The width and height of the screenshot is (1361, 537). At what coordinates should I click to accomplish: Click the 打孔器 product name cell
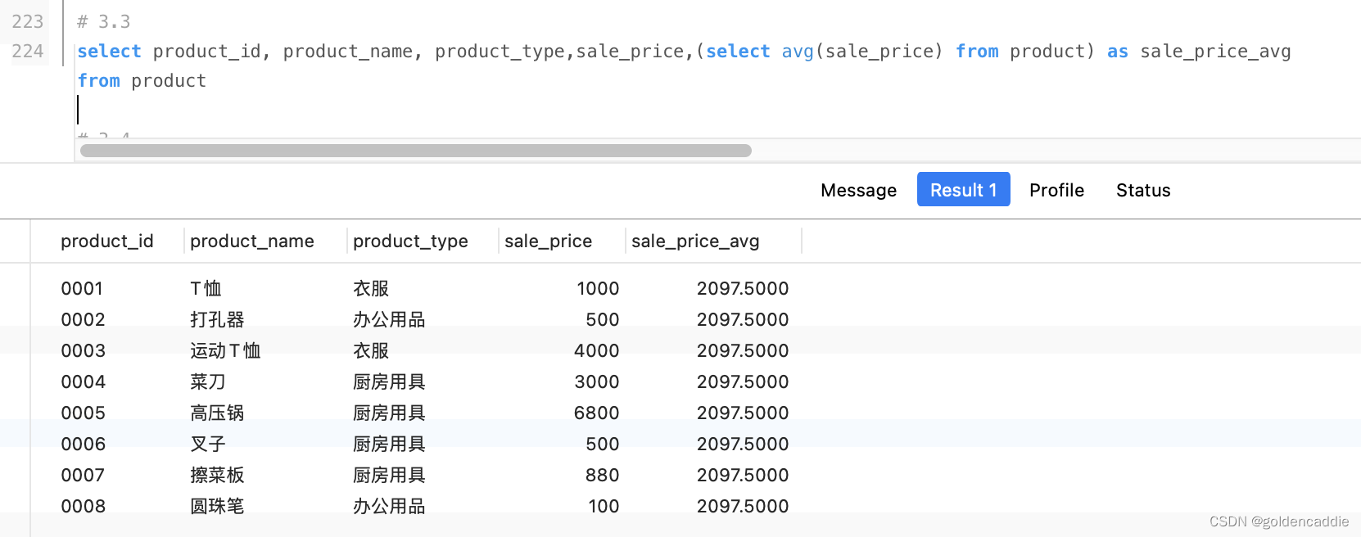point(217,320)
